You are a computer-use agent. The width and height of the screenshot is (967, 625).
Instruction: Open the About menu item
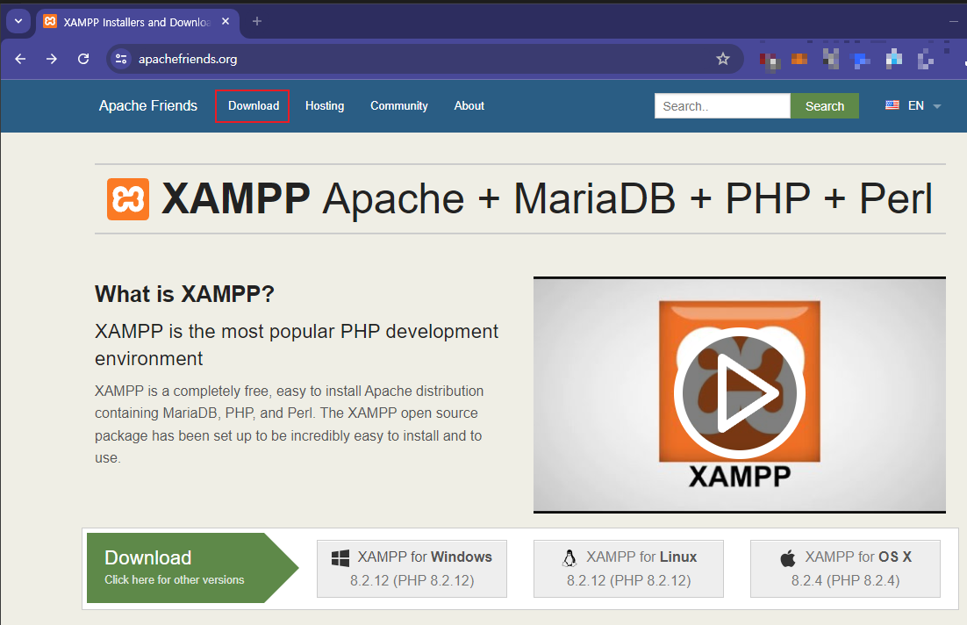469,105
